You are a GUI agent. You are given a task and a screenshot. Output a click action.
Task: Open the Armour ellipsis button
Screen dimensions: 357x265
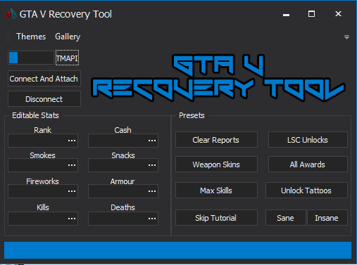point(152,191)
